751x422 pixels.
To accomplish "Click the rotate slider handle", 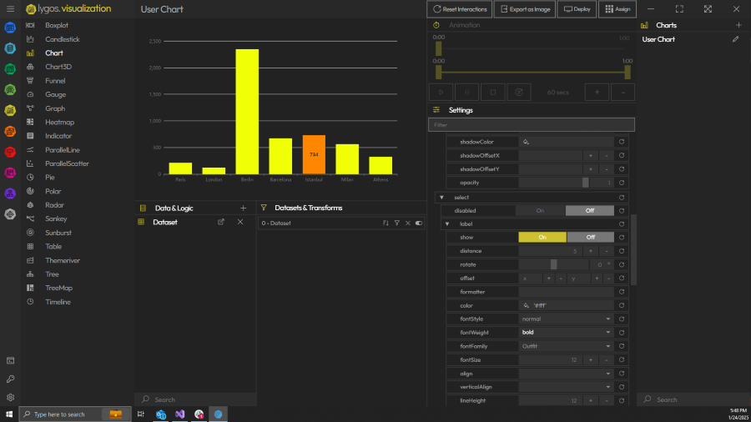I will pyautogui.click(x=554, y=264).
